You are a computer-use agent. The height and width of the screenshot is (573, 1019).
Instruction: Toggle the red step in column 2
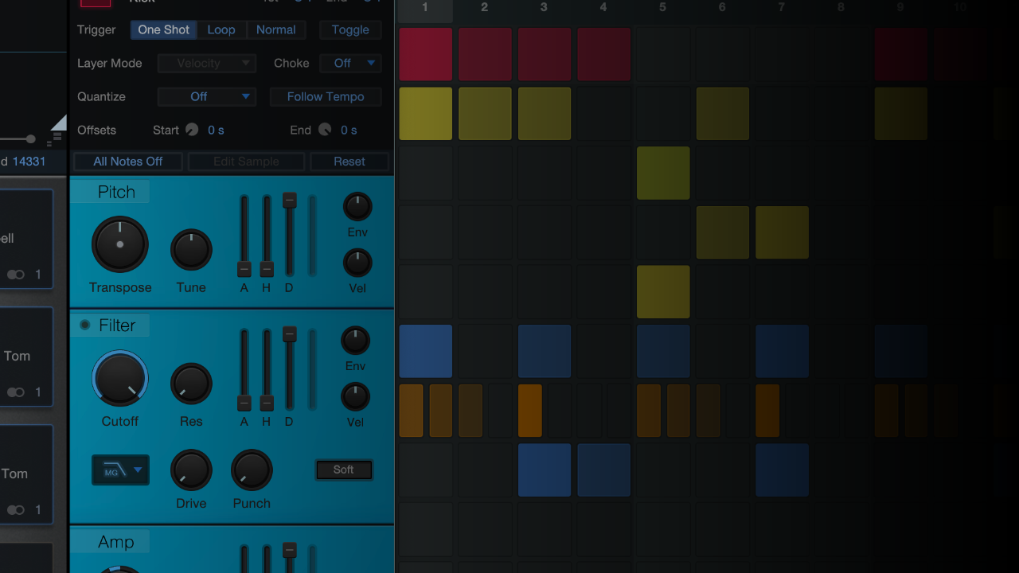(x=485, y=54)
